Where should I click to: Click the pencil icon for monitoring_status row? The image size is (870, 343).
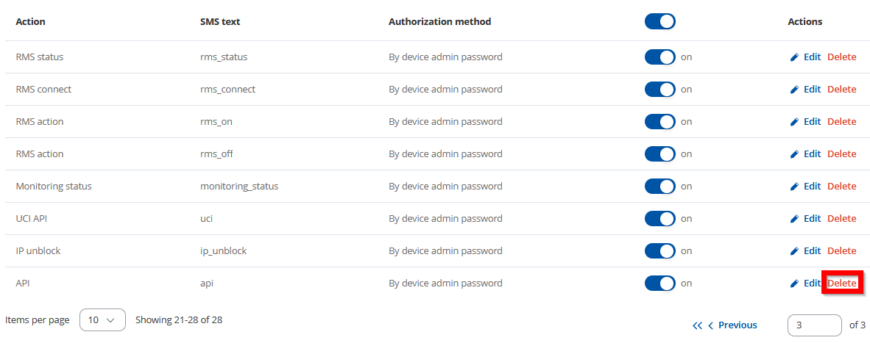click(794, 187)
